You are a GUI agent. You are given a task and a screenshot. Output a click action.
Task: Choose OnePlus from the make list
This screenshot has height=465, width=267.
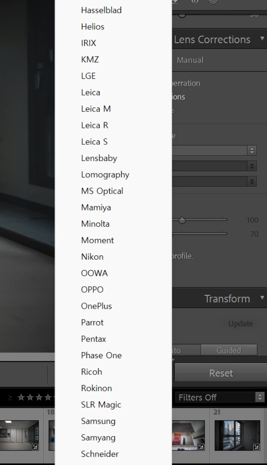coord(96,306)
